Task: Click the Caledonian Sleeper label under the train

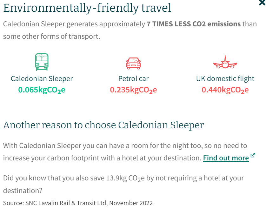Action: pos(42,78)
